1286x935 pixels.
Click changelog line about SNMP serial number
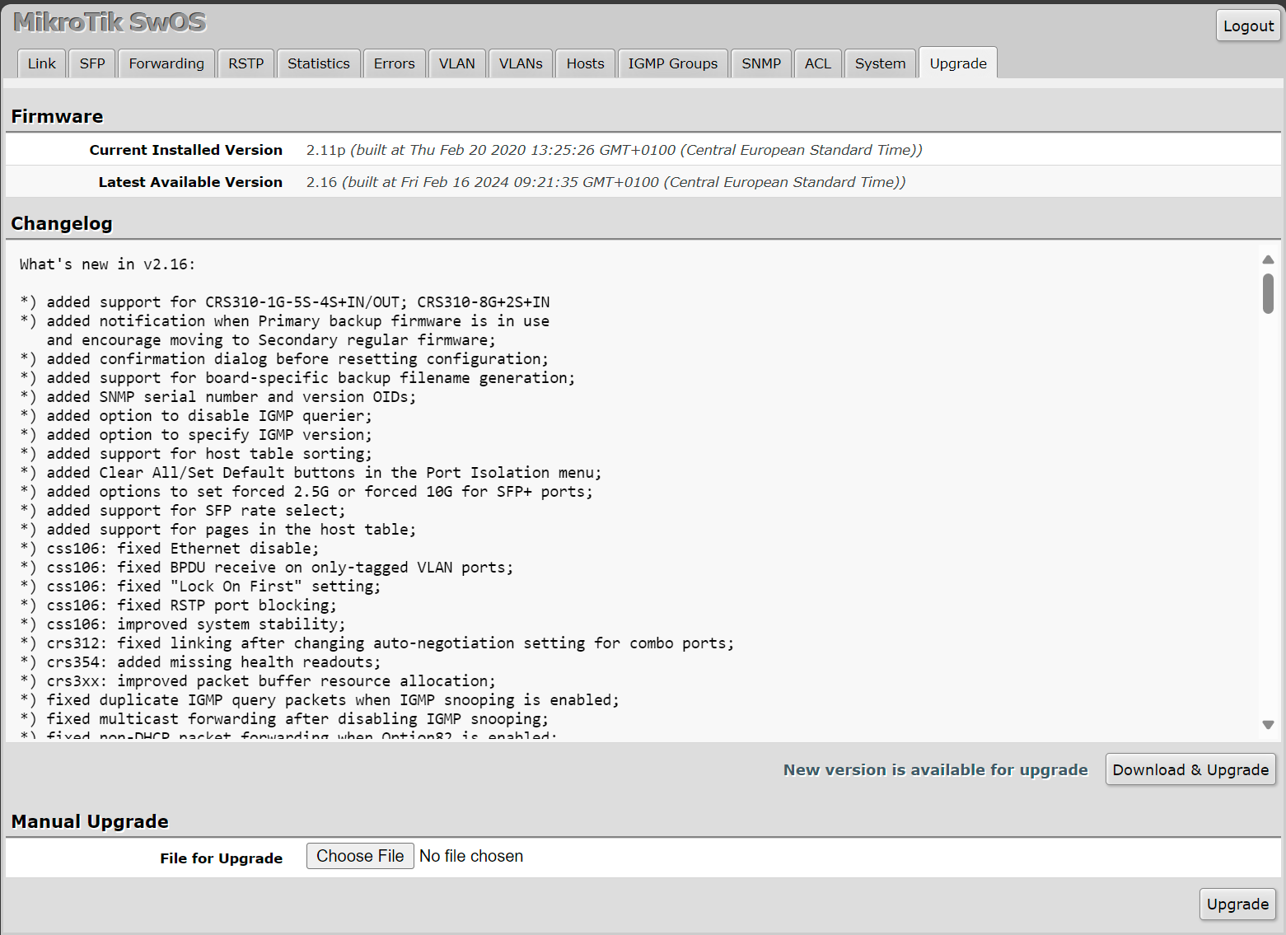(x=218, y=397)
